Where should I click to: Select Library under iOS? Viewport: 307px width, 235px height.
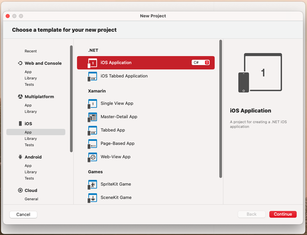click(31, 138)
